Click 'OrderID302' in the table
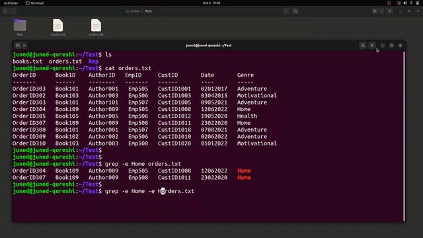Viewport: 423px width, 238px height. coord(29,95)
